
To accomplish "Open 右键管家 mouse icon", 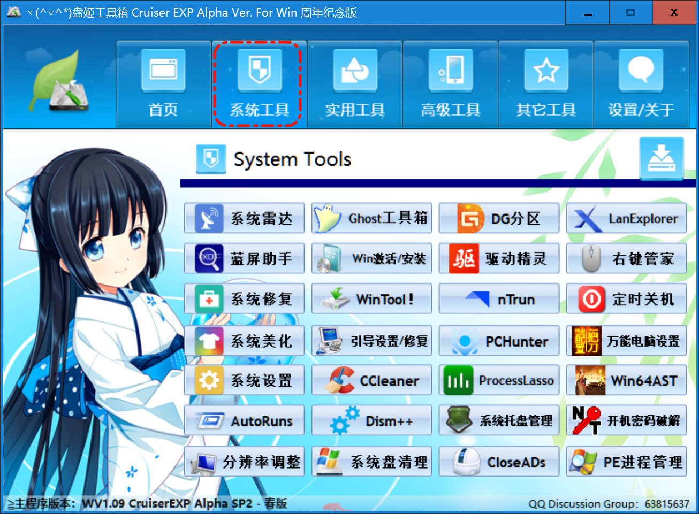I will point(591,259).
